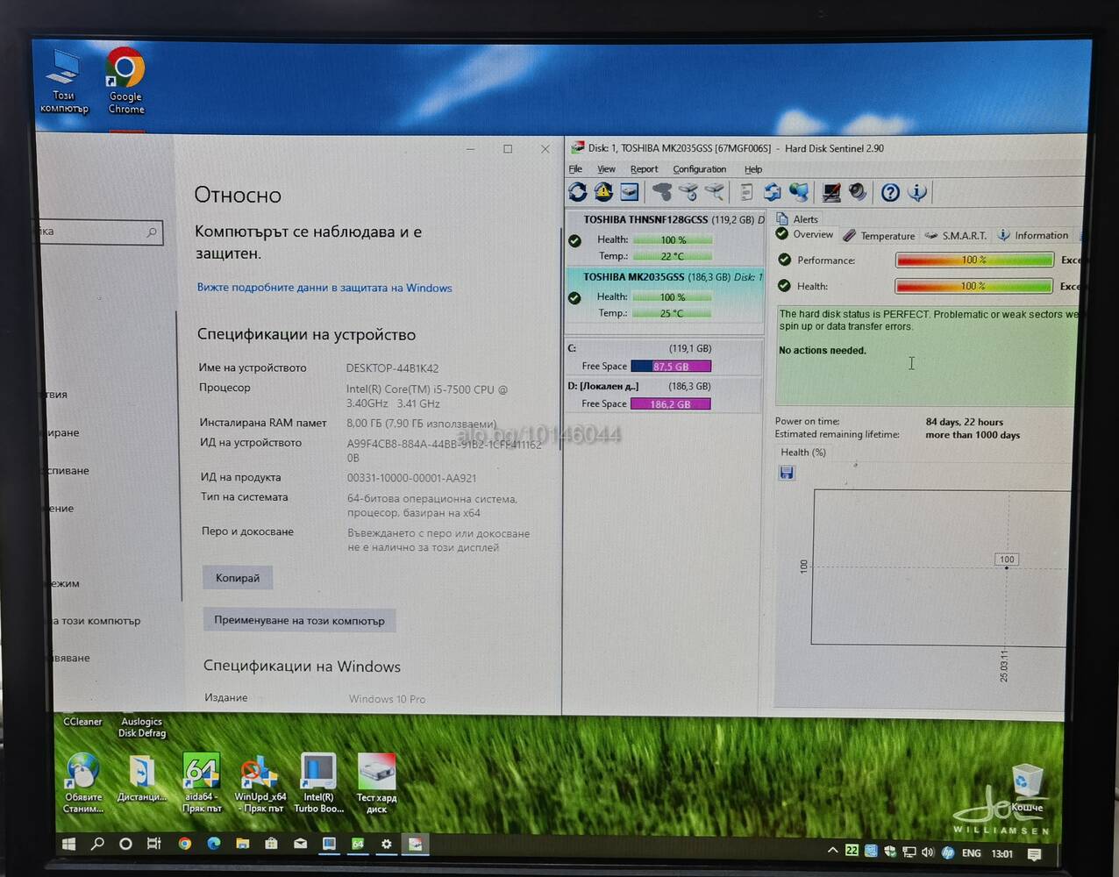This screenshot has height=877, width=1119.
Task: Switch to the S.M.A.R.T. tab
Action: point(956,236)
